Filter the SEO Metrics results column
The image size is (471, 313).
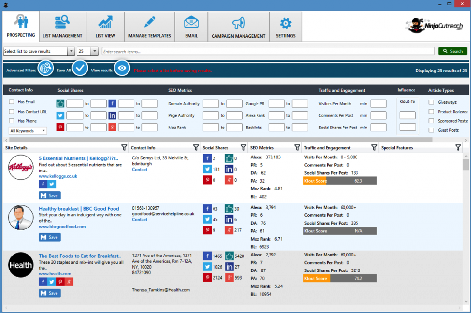tap(297, 147)
